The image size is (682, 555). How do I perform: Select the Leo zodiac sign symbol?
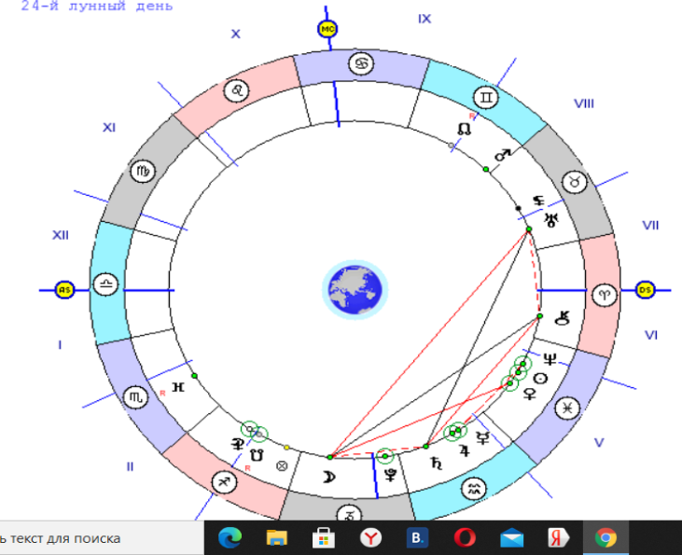(239, 91)
